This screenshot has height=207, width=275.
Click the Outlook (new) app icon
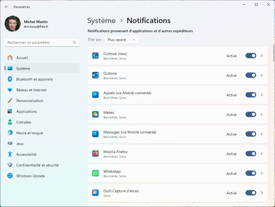pyautogui.click(x=95, y=56)
